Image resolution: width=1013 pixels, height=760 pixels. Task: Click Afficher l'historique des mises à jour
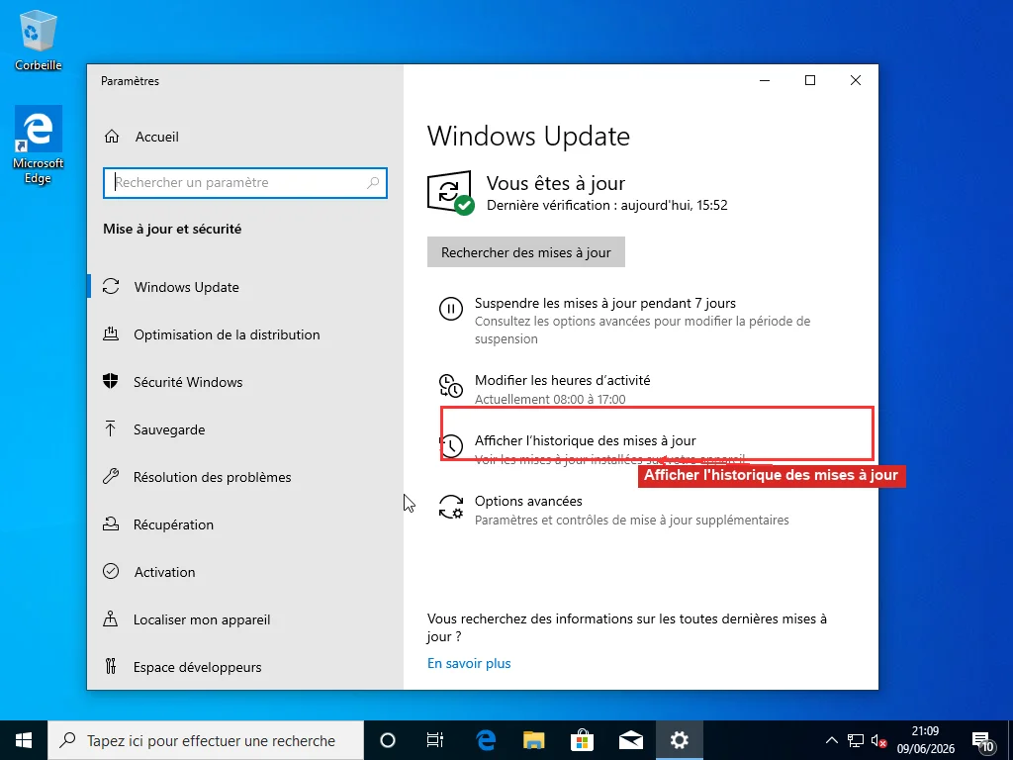tap(586, 440)
